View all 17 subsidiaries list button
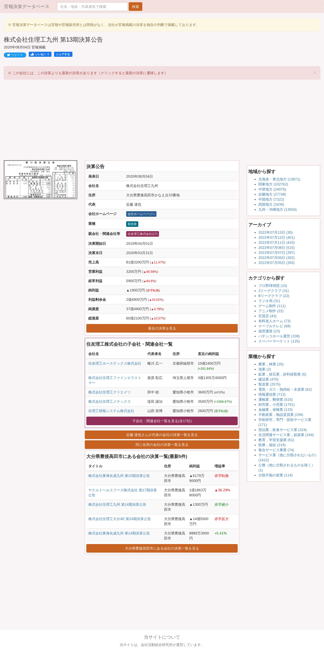 pyautogui.click(x=162, y=421)
